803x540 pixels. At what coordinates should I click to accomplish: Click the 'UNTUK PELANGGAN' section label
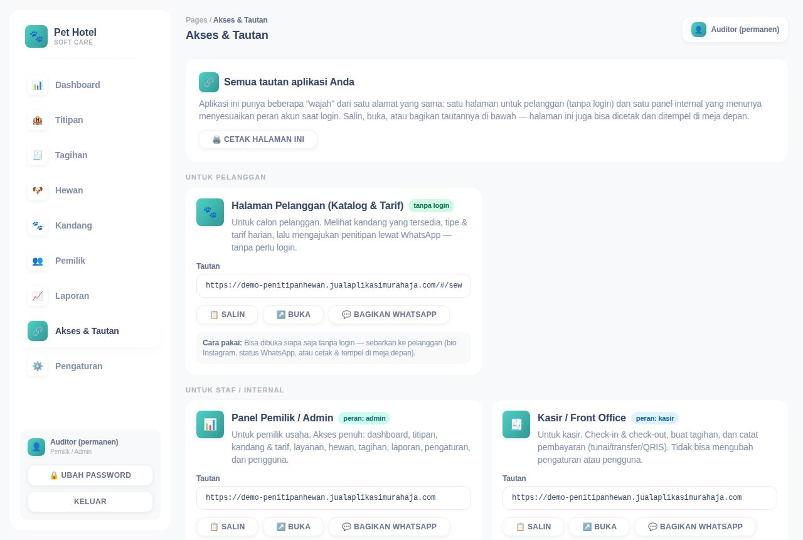pyautogui.click(x=226, y=177)
